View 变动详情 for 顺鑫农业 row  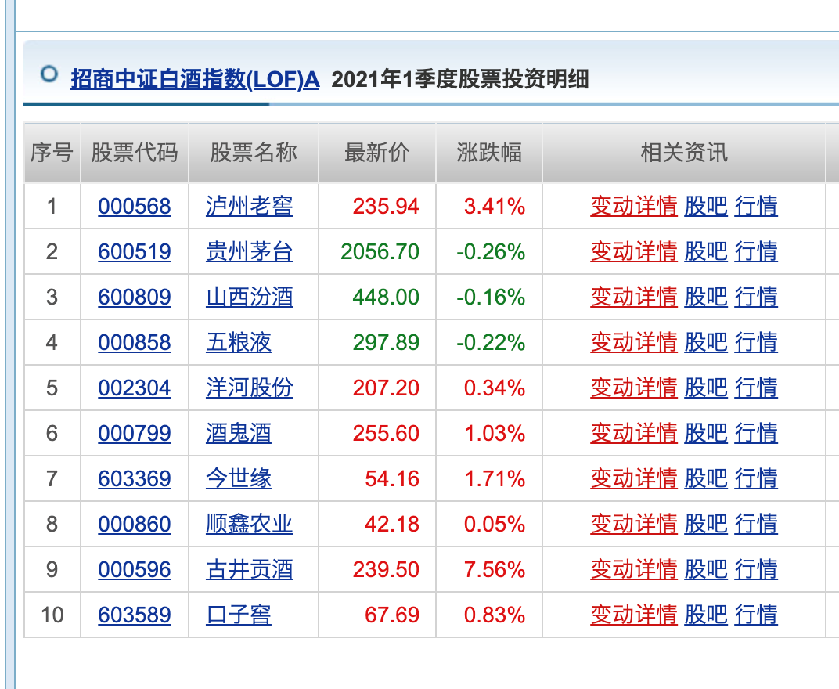[633, 524]
